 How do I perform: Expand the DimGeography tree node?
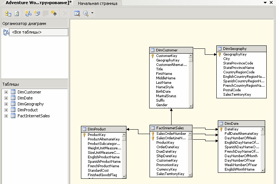[x=6, y=104]
